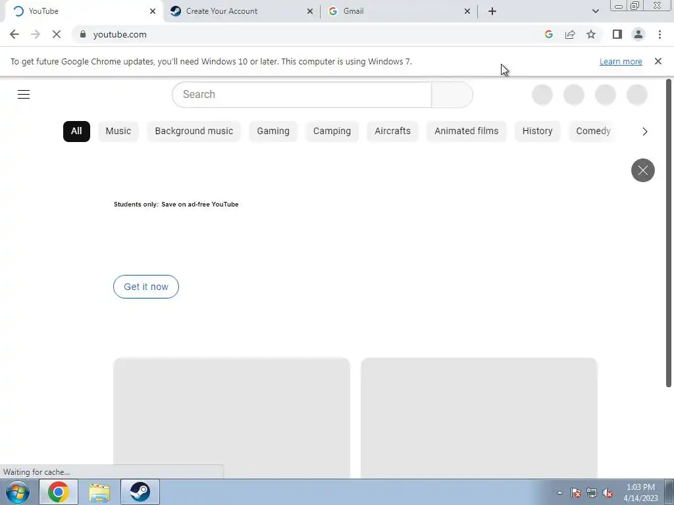Click the Chrome taskbar icon
674x505 pixels.
[x=59, y=492]
